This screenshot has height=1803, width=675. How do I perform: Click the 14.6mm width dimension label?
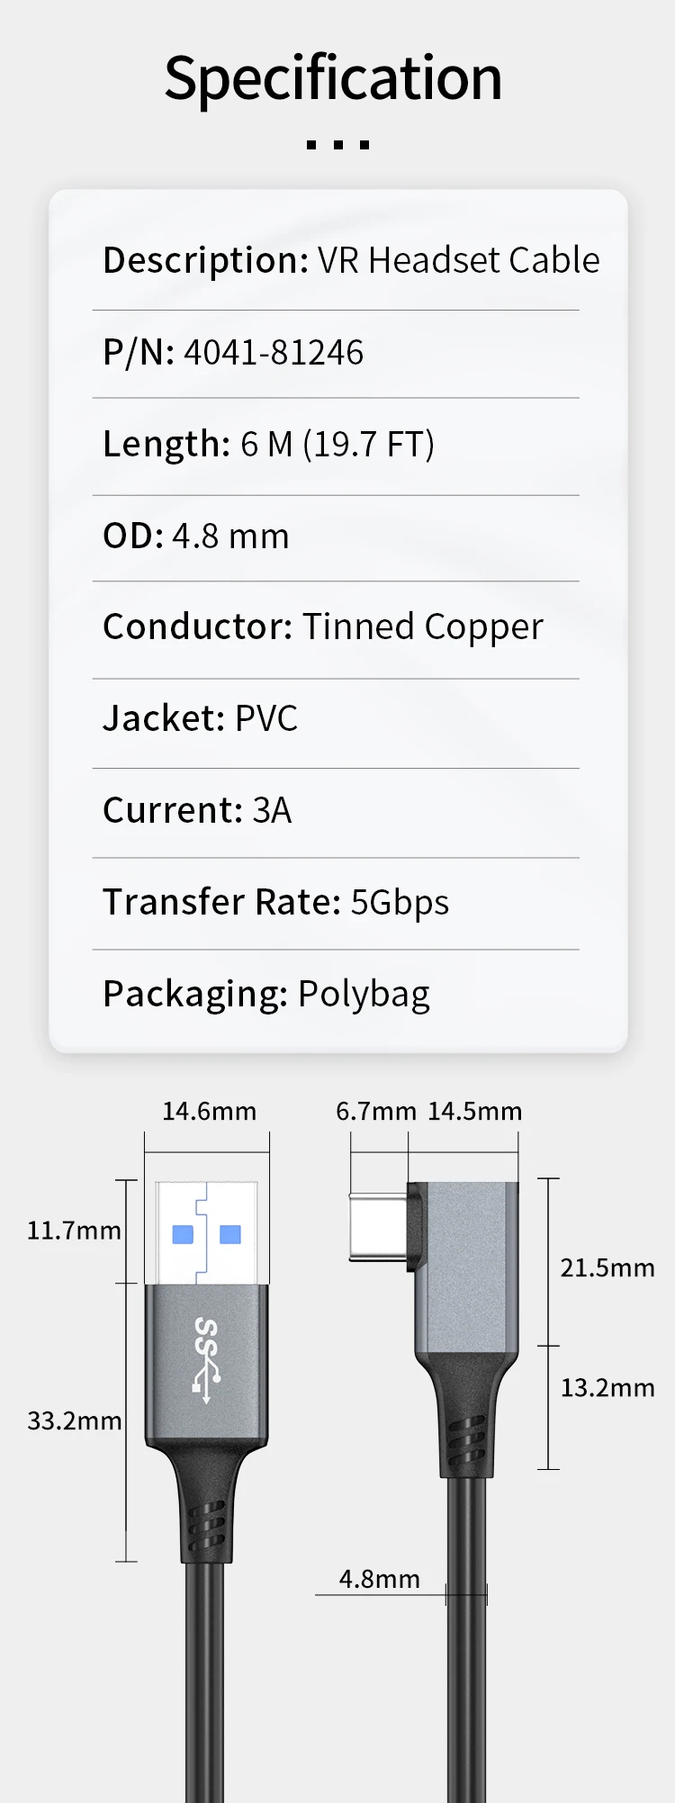click(x=209, y=1111)
